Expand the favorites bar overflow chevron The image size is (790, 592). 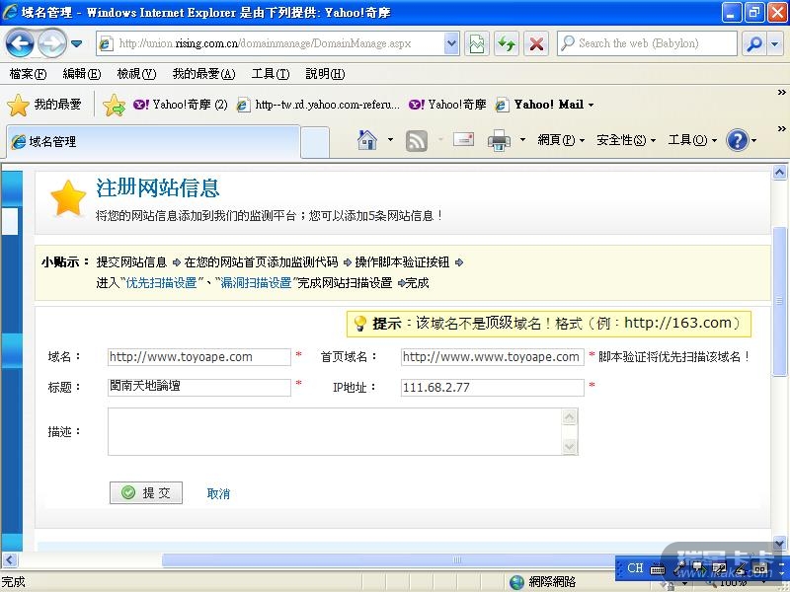point(781,93)
